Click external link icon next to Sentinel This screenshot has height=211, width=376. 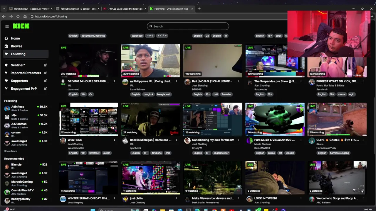pos(45,65)
